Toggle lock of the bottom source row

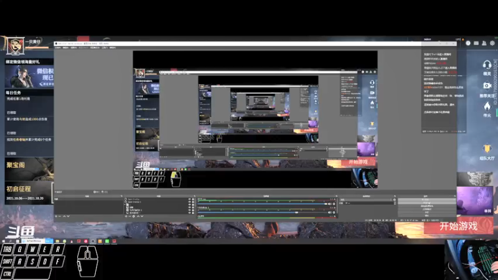(x=193, y=213)
